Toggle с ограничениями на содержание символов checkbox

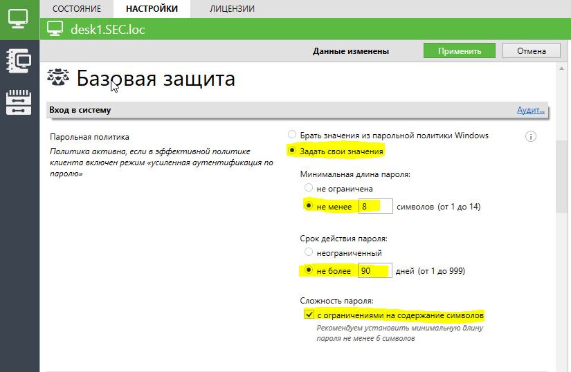(309, 314)
